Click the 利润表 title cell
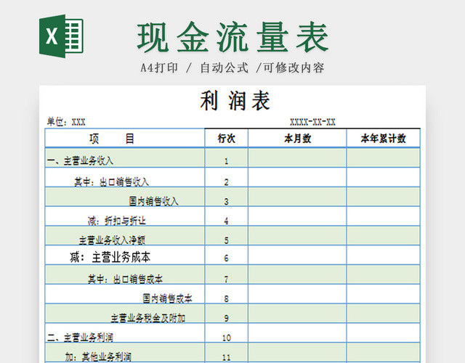 pyautogui.click(x=234, y=101)
